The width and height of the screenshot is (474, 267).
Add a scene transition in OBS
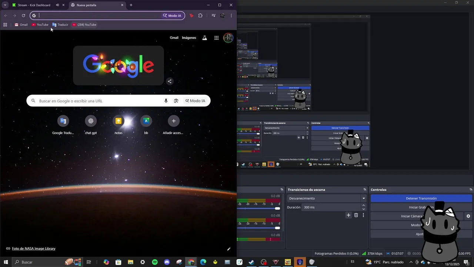[348, 215]
